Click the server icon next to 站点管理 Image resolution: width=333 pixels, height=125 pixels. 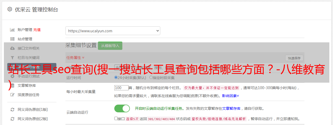click(12, 39)
